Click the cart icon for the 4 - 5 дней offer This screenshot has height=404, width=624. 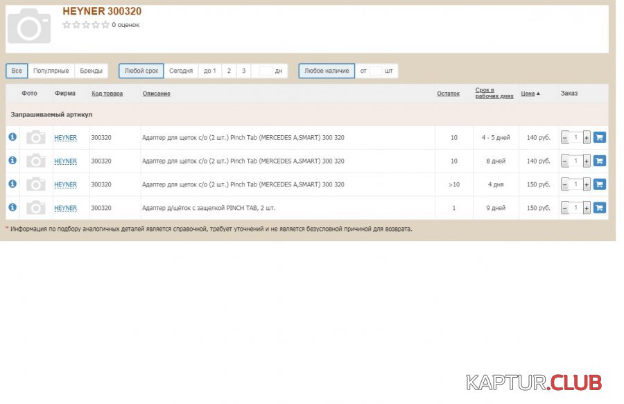click(x=600, y=137)
